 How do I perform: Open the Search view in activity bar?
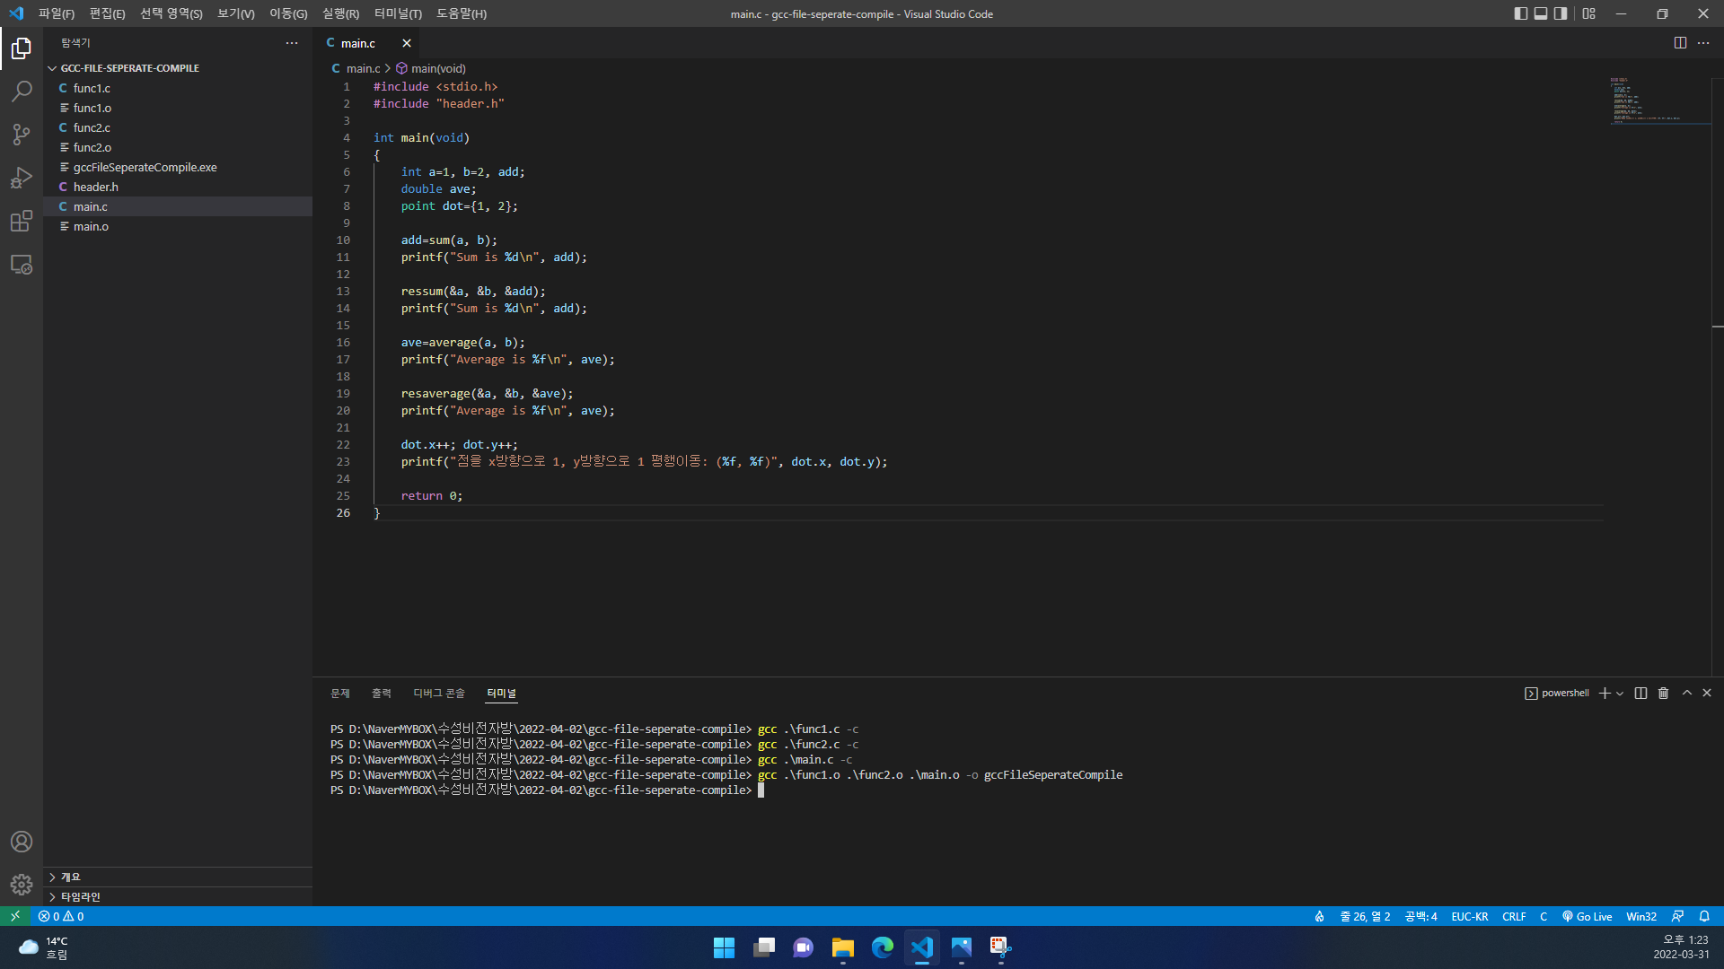pyautogui.click(x=22, y=92)
